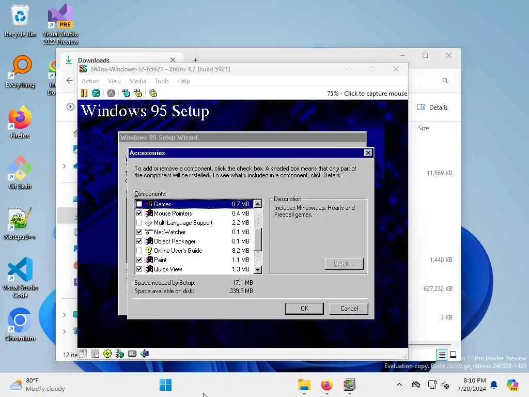Viewport: 529px width, 397px height.
Task: Uncheck the Net Watcher checkbox
Action: [139, 232]
